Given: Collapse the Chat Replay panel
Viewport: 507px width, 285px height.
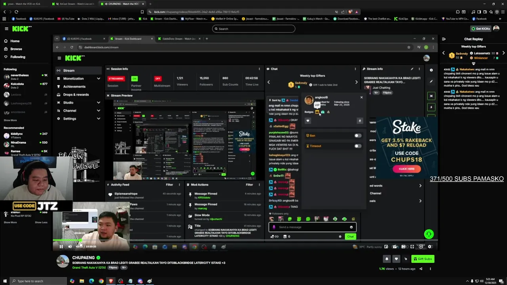Looking at the screenshot, I should point(444,39).
